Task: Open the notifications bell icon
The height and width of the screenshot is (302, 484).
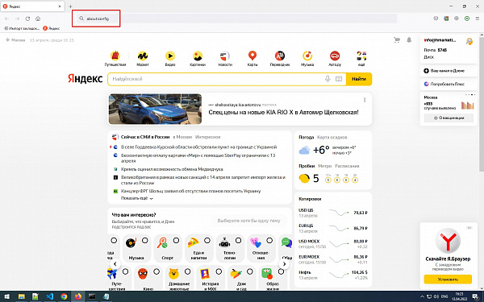Action: point(409,39)
